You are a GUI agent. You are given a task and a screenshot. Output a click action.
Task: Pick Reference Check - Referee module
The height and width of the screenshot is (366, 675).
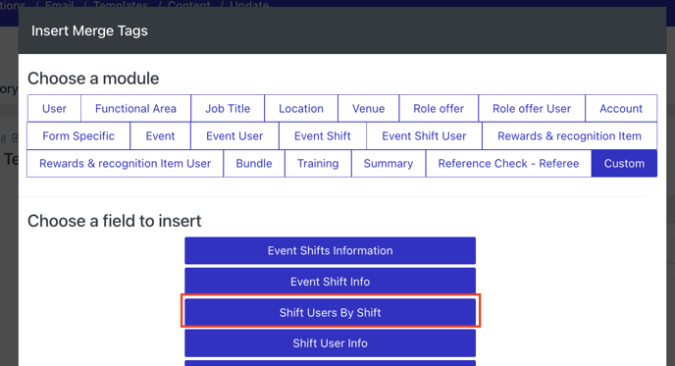click(x=508, y=164)
